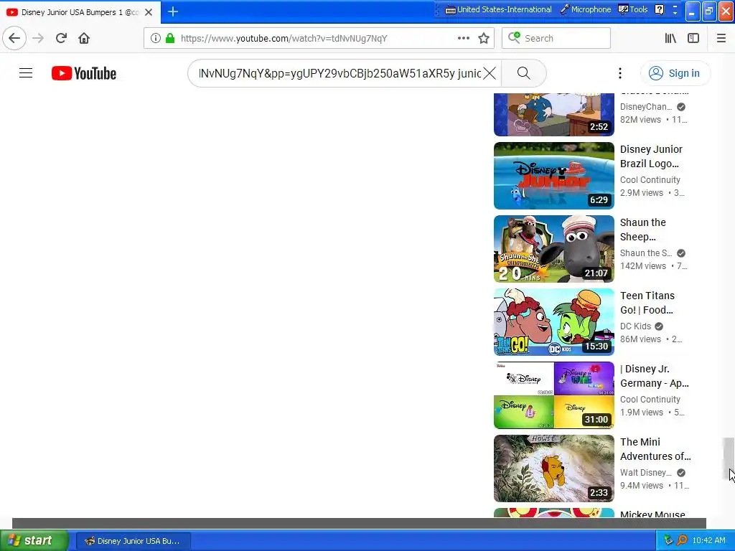
Task: Click the tray icon beside the clock
Action: (682, 541)
